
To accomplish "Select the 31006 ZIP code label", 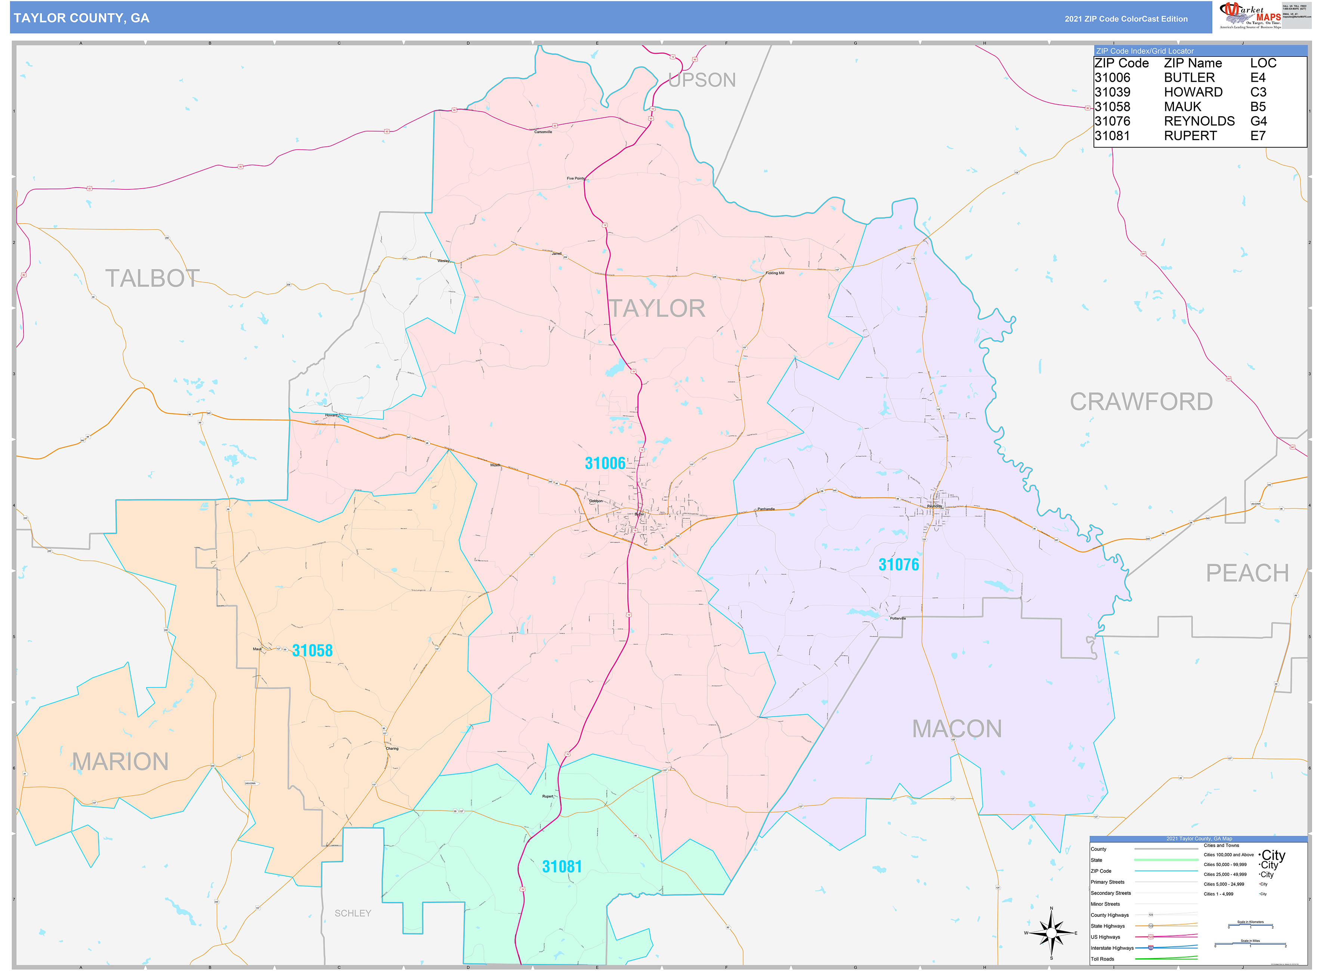I will click(605, 463).
